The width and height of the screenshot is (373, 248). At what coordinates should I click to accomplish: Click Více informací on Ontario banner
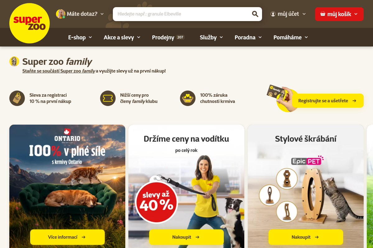[67, 237]
